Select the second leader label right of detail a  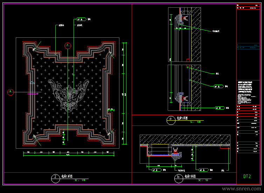tap(217, 73)
